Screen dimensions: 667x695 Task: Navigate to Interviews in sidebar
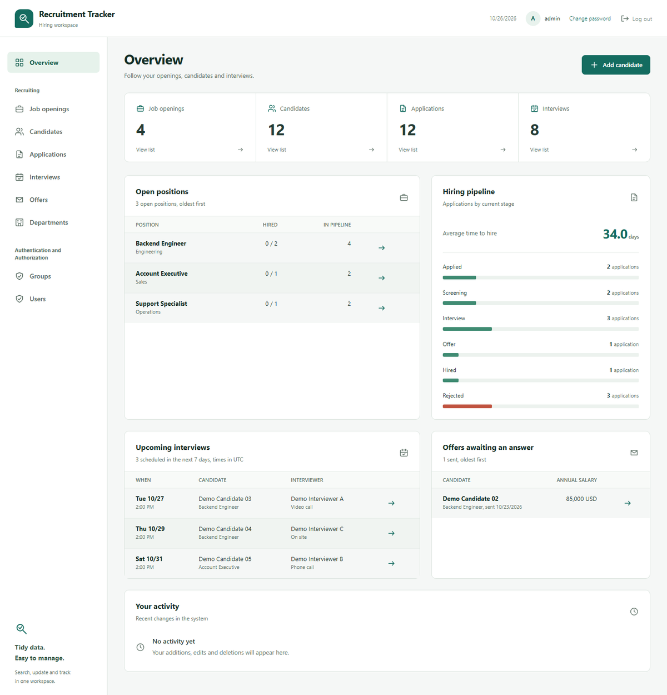(x=53, y=177)
